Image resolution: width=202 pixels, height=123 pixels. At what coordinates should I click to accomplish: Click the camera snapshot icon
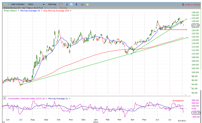[x=82, y=5]
